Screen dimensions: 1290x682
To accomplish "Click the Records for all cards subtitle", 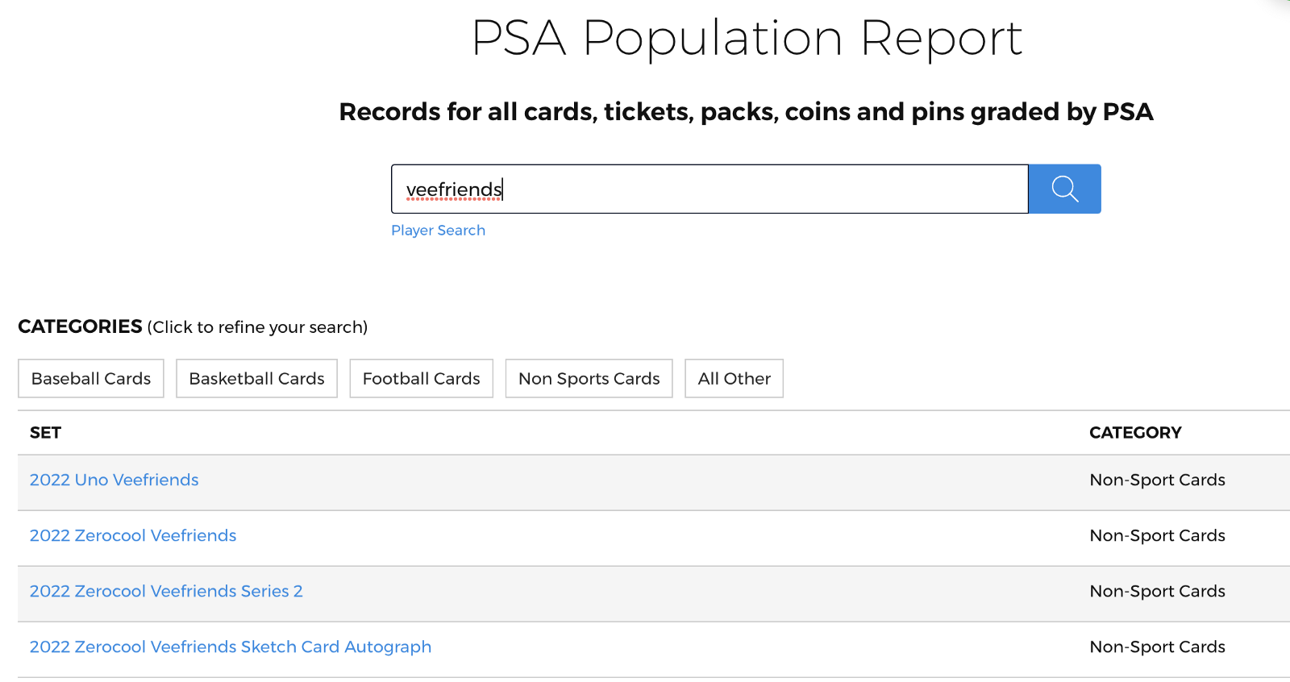I will tap(746, 111).
